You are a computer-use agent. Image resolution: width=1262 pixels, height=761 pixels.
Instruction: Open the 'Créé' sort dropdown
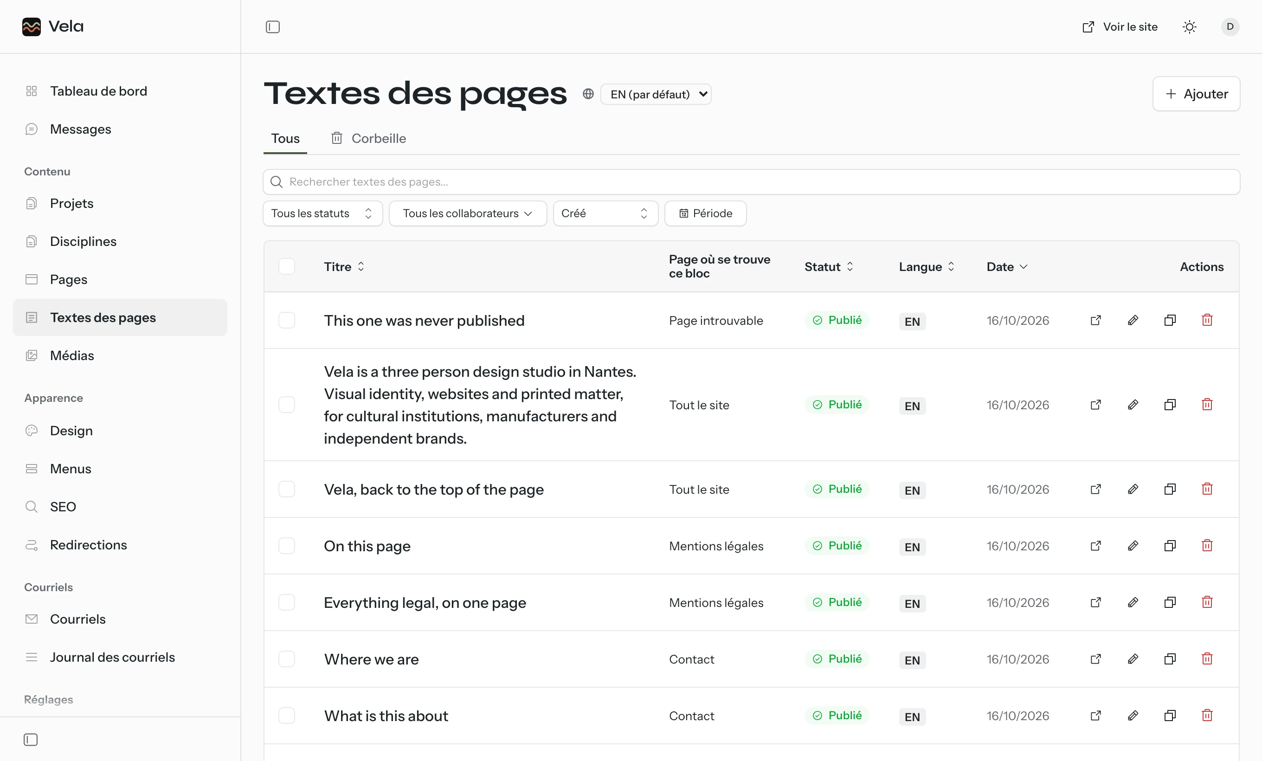[605, 213]
